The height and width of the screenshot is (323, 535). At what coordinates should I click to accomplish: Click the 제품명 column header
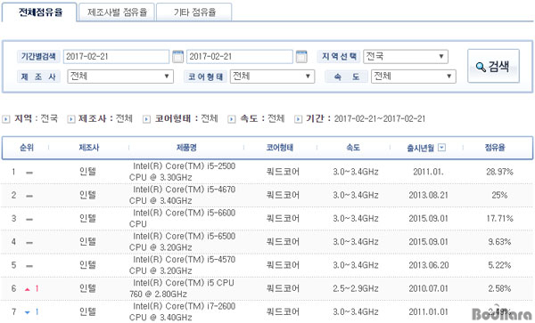186,148
